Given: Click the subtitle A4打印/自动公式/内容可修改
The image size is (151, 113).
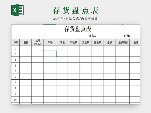Looking at the screenshot, I should tap(75, 19).
